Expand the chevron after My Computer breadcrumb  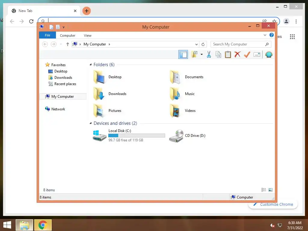[109, 44]
